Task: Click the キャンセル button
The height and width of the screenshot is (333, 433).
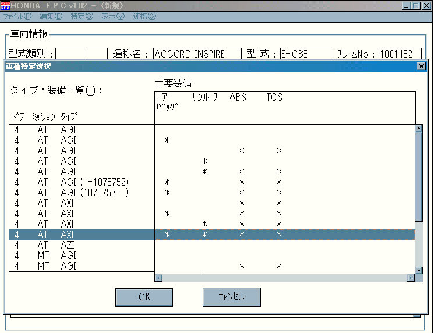Action: point(232,297)
